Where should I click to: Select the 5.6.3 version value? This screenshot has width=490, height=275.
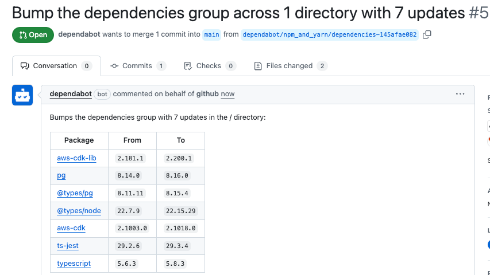(x=126, y=264)
